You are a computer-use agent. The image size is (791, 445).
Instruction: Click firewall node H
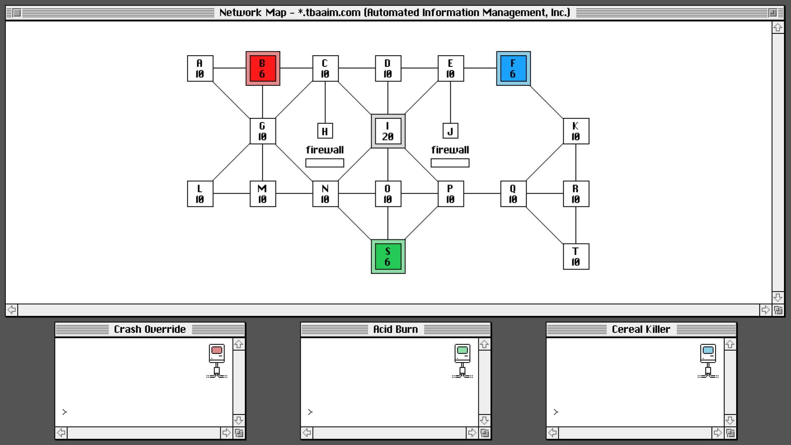(325, 131)
